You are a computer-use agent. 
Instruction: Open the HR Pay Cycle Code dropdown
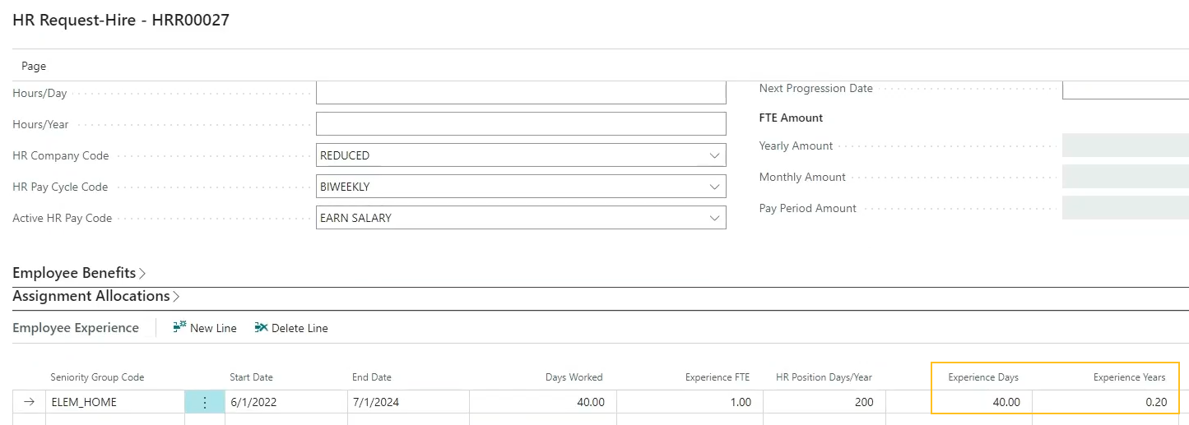click(x=713, y=187)
